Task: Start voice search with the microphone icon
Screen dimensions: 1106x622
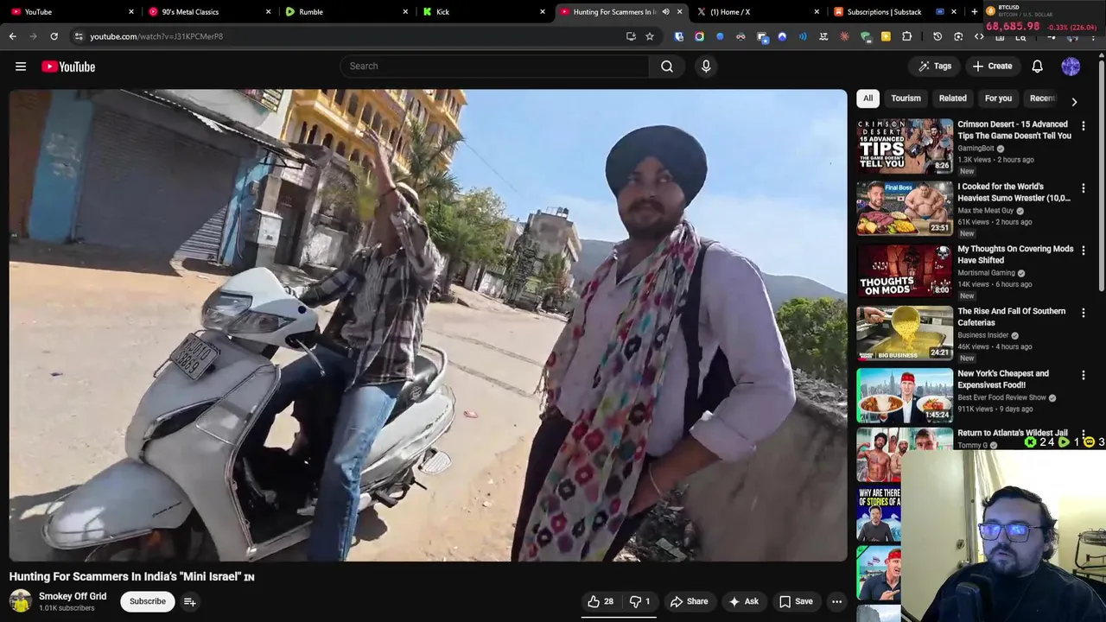Action: 706,67
